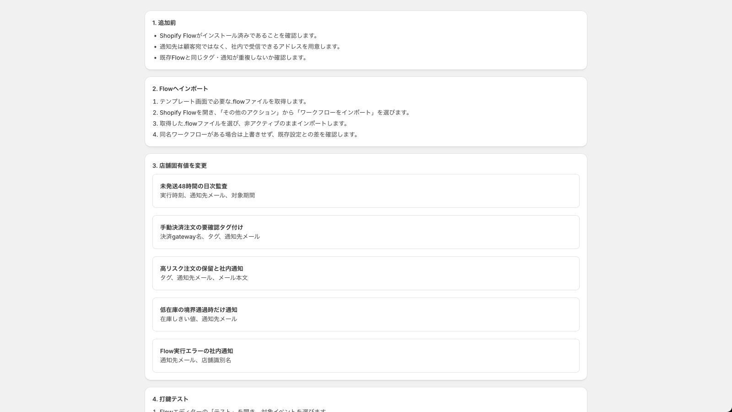Open the card titled "手動決済注文の要確認タグ付け"
732x412 pixels.
coord(366,232)
